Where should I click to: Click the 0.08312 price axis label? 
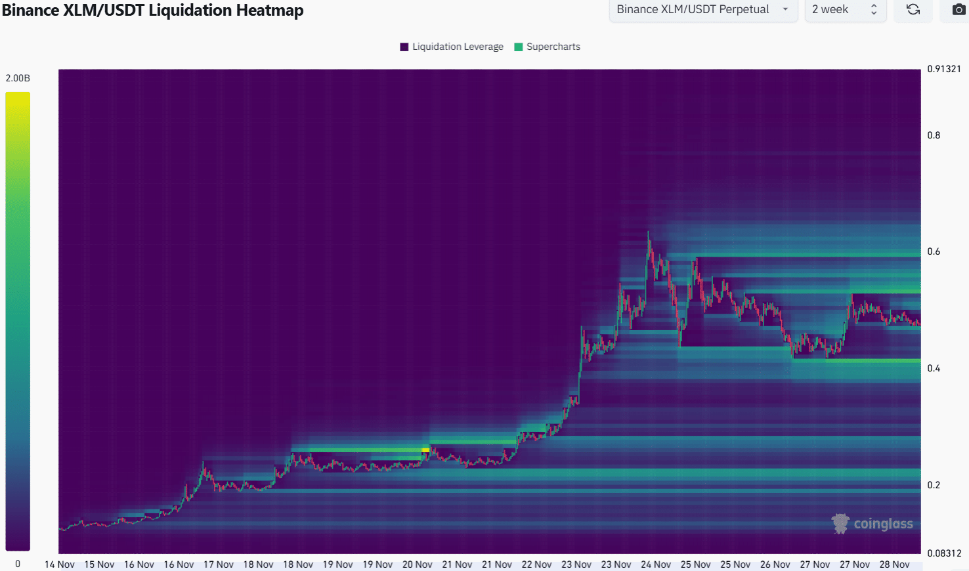[944, 553]
